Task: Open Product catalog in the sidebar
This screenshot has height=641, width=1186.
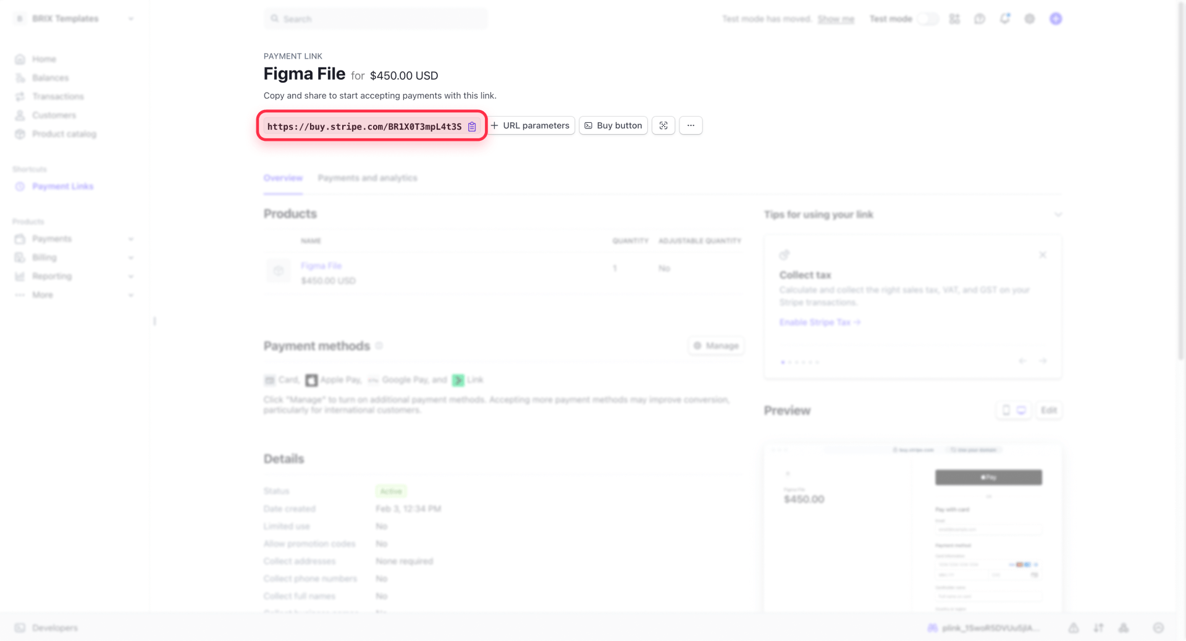Action: (64, 134)
